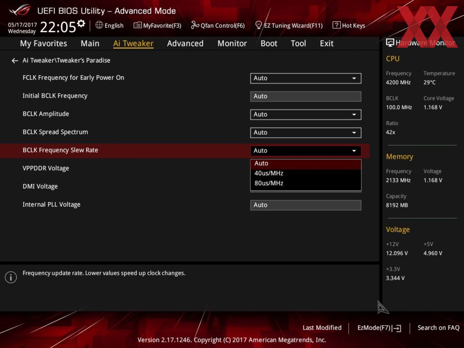The height and width of the screenshot is (348, 464).
Task: Select the BCLK Frequency Slew Rate label
Action: point(60,150)
